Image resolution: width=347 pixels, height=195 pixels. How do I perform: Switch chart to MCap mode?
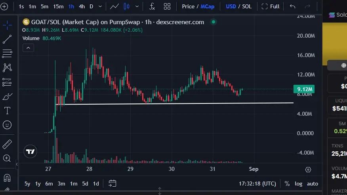tap(207, 7)
